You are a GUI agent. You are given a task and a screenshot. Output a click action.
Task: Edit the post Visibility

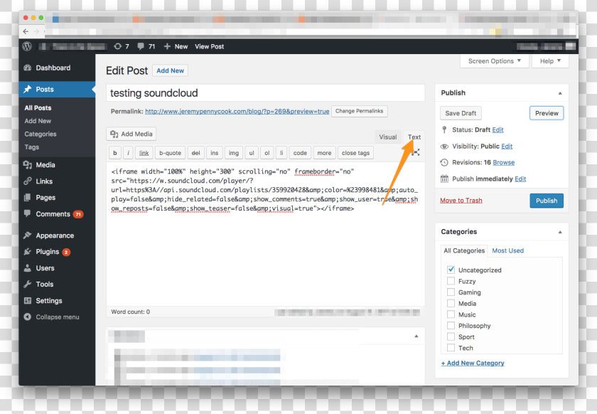[507, 147]
